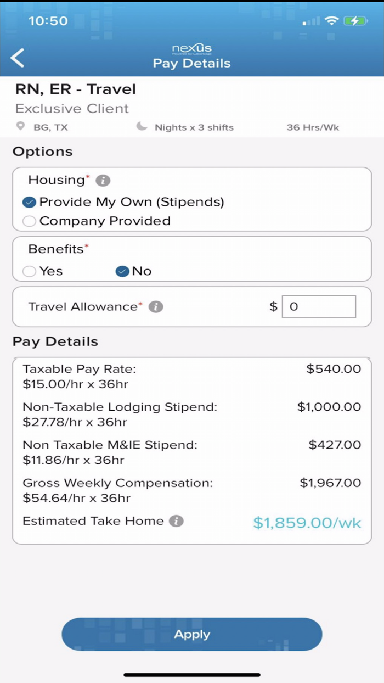Image resolution: width=384 pixels, height=683 pixels.
Task: Open the Housing info icon
Action: [103, 181]
